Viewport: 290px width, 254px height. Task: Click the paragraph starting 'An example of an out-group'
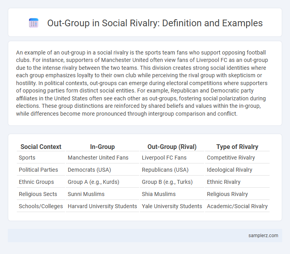(142, 83)
